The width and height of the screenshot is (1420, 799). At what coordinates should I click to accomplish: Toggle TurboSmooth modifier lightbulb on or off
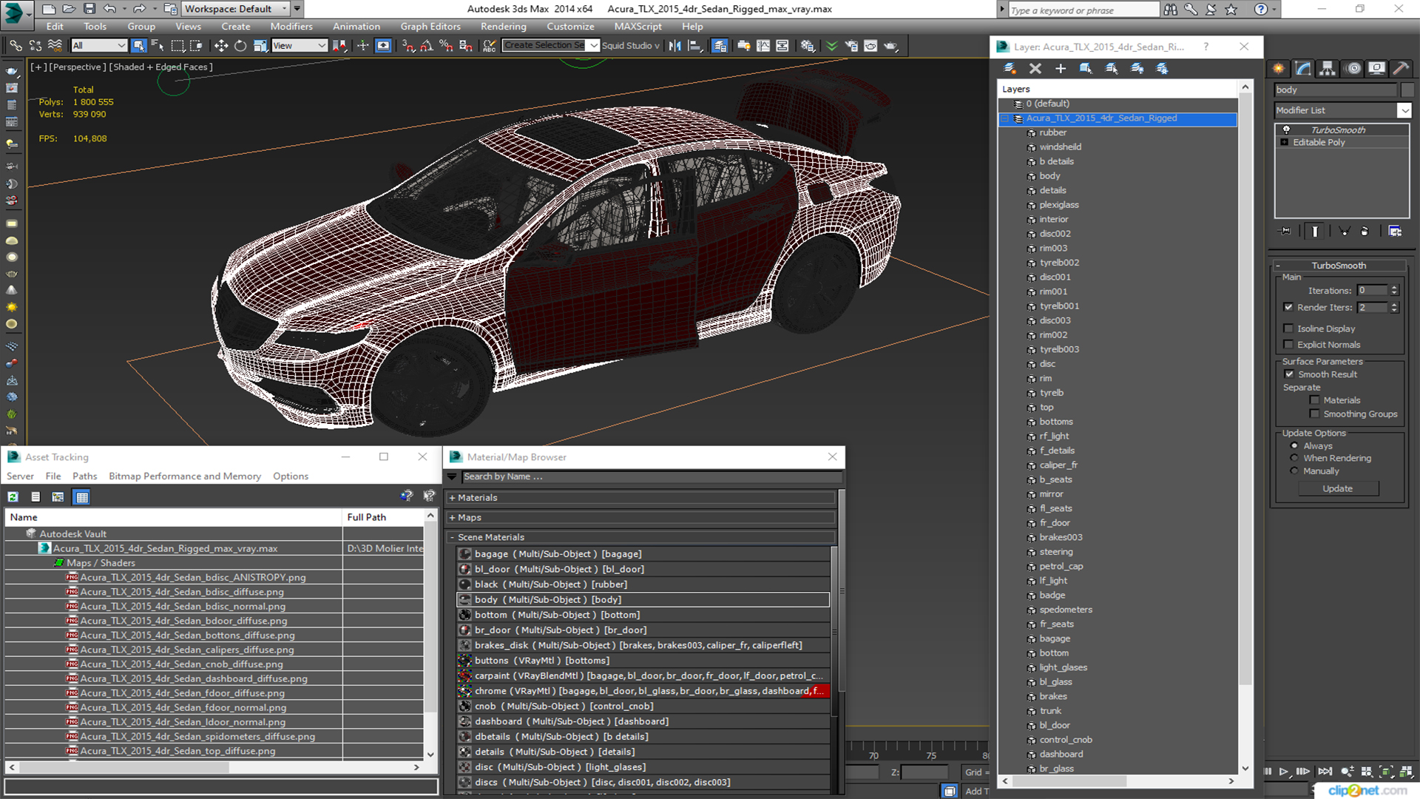[x=1286, y=129]
